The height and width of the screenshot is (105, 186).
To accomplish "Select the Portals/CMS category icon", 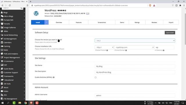I will pos(2,20).
